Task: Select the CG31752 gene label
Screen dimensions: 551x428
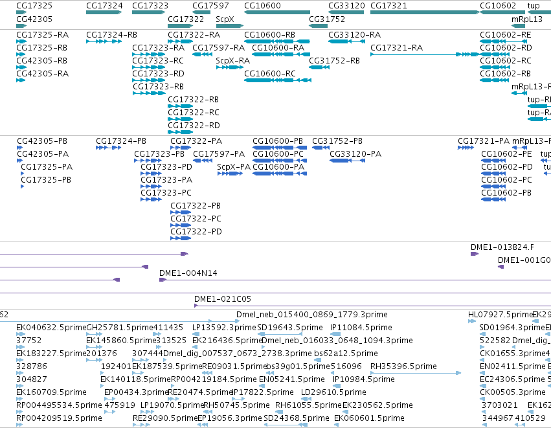Action: coord(327,19)
